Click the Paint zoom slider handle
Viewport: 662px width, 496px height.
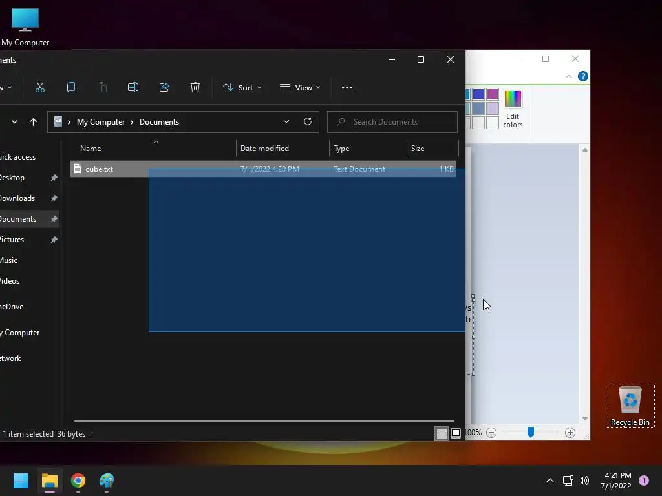pyautogui.click(x=531, y=432)
